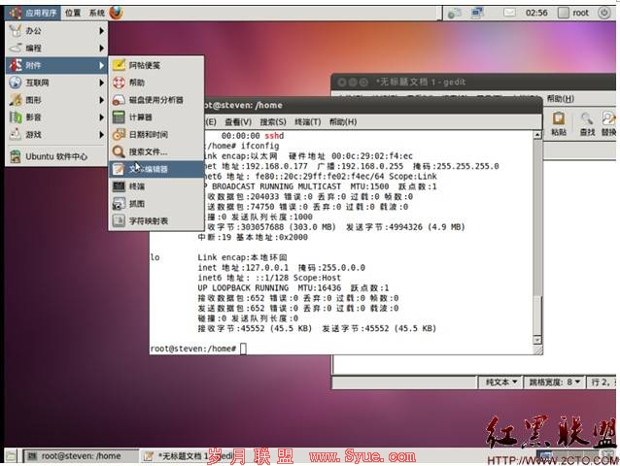Open 搜索(S) menu in terminal

273,122
